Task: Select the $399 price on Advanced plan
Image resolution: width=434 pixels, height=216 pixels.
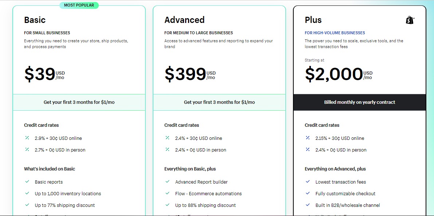Action: [x=186, y=74]
